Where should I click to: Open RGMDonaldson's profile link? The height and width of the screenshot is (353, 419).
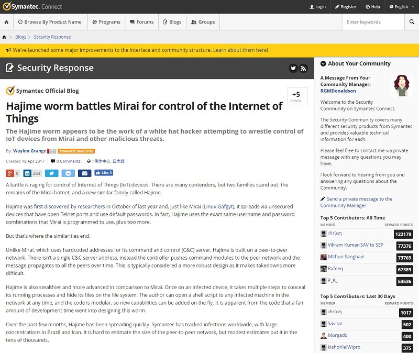pyautogui.click(x=338, y=91)
